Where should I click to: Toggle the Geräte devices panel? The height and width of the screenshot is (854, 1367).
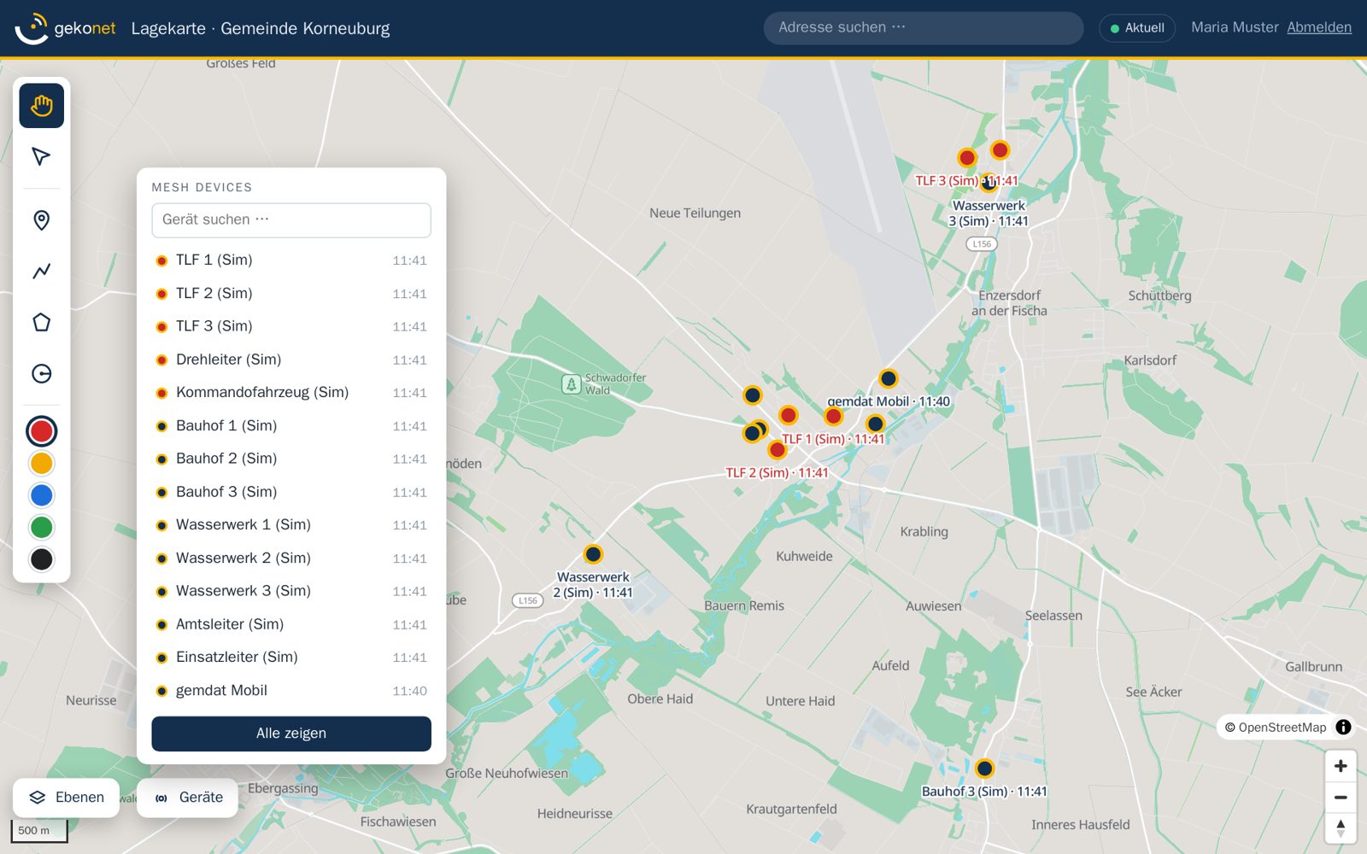(x=187, y=798)
